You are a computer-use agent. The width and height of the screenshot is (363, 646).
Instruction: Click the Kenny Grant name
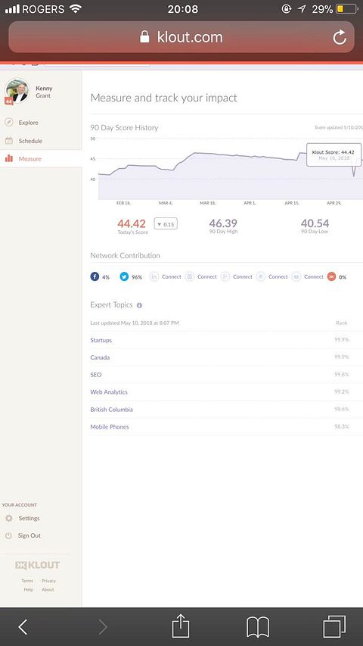[x=44, y=92]
